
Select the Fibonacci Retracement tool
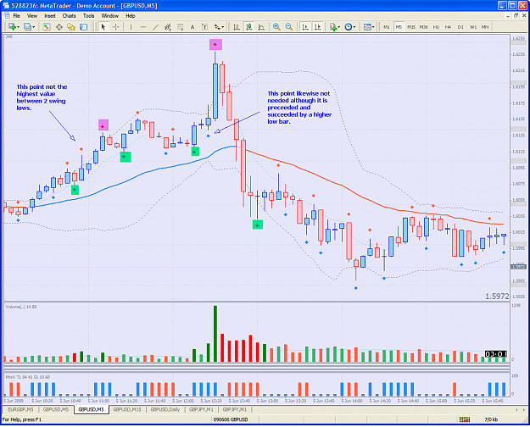[x=180, y=27]
